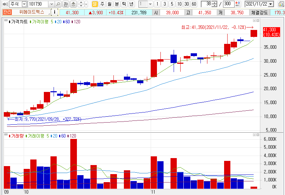This screenshot has width=285, height=195.
Task: Open the 주식 market type dropdown
Action: point(24,4)
